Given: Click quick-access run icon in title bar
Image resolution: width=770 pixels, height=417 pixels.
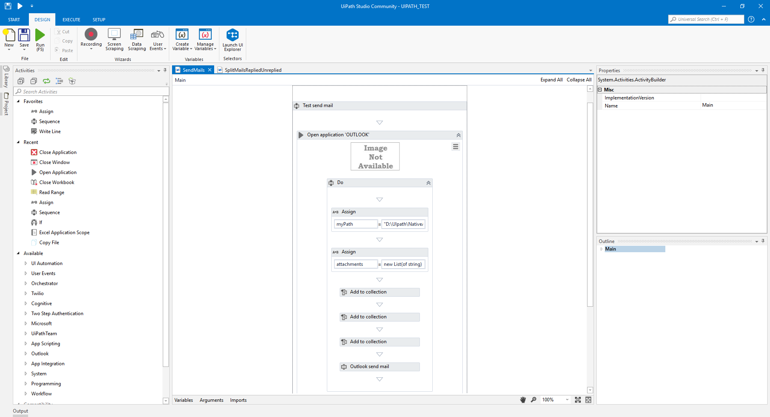Looking at the screenshot, I should pyautogui.click(x=20, y=6).
